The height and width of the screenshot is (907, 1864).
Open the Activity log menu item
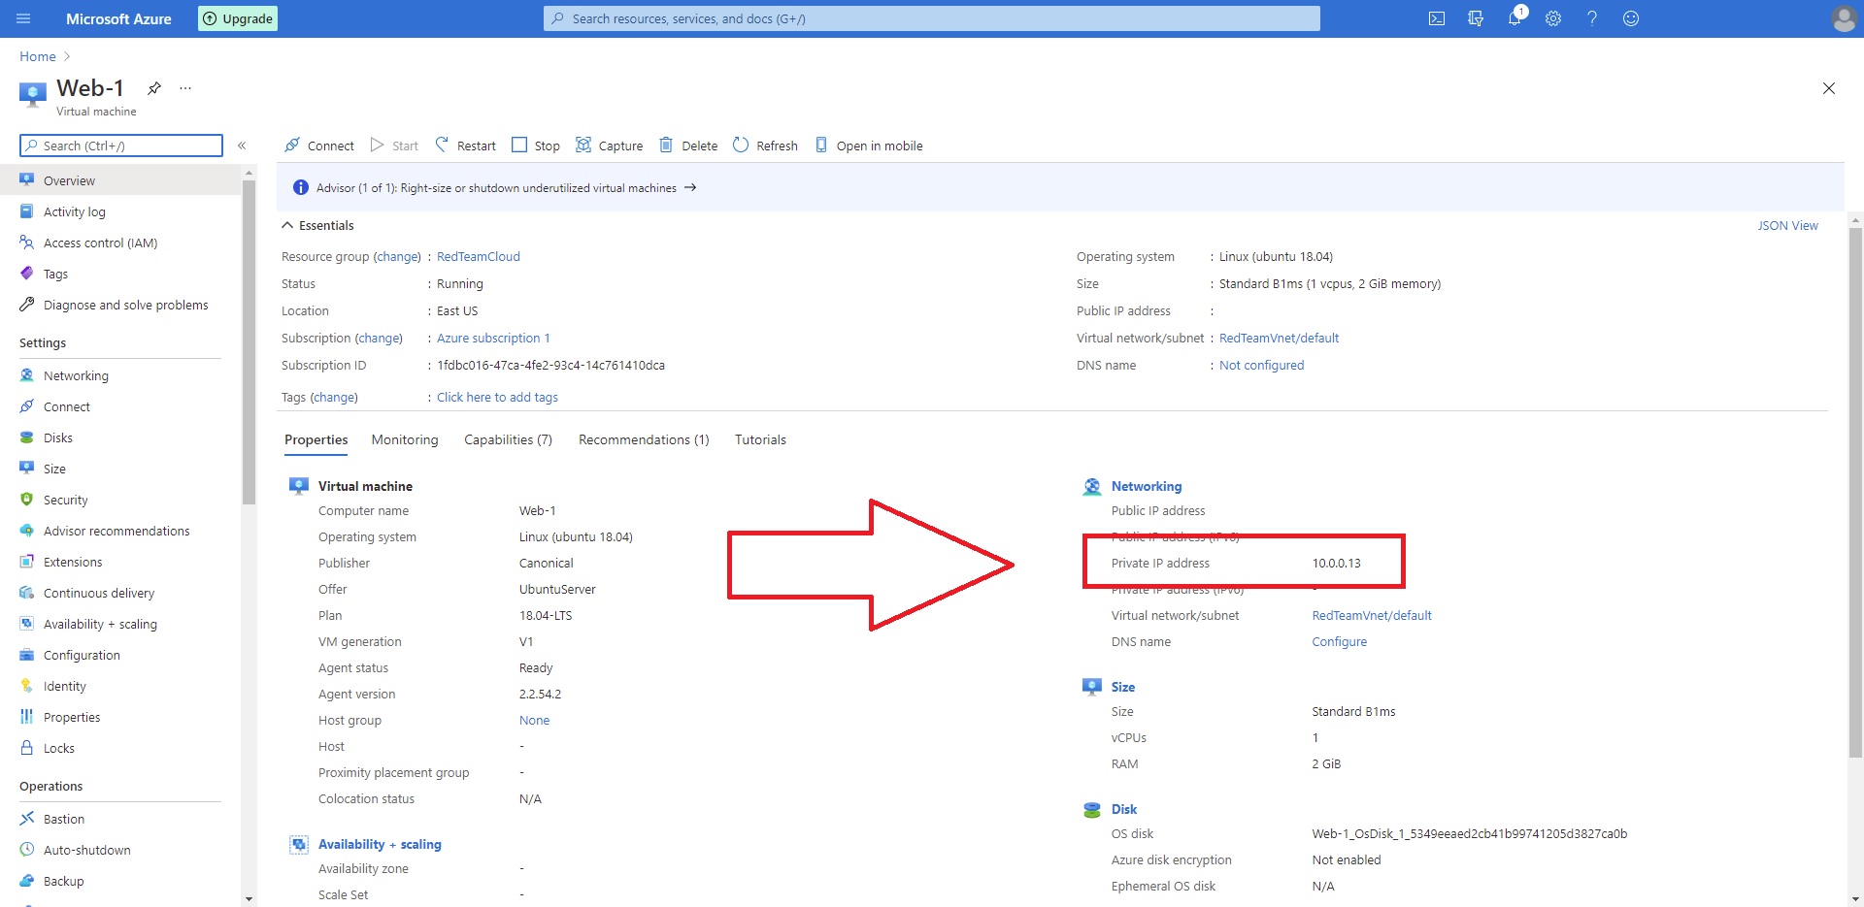tap(75, 211)
